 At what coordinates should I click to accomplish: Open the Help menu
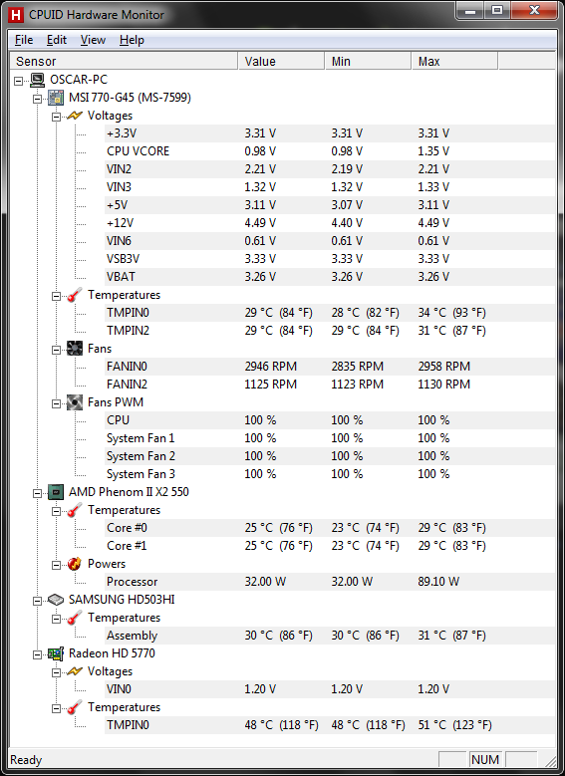132,40
